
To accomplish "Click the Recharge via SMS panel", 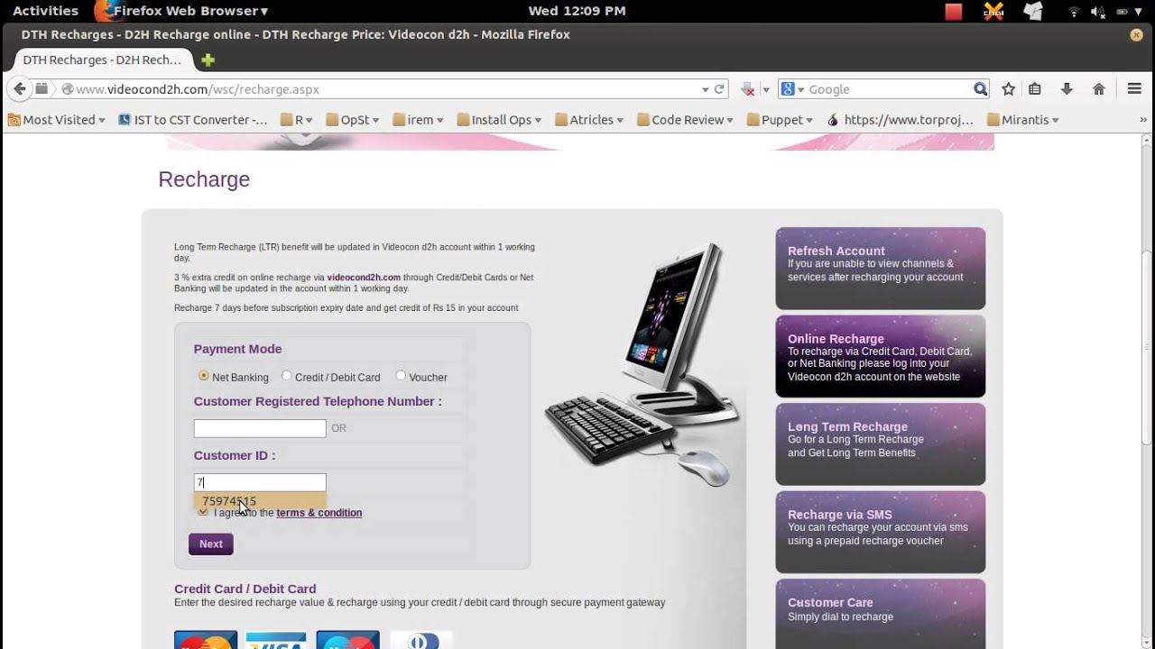I will 881,532.
